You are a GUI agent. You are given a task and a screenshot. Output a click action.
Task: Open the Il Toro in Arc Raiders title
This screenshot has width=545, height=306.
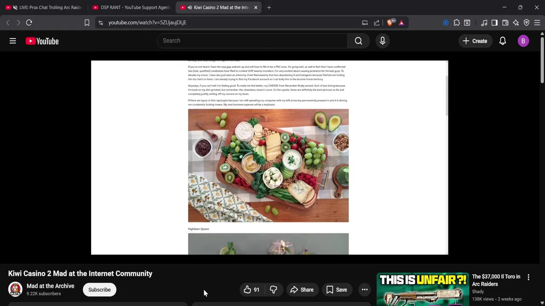(x=496, y=280)
